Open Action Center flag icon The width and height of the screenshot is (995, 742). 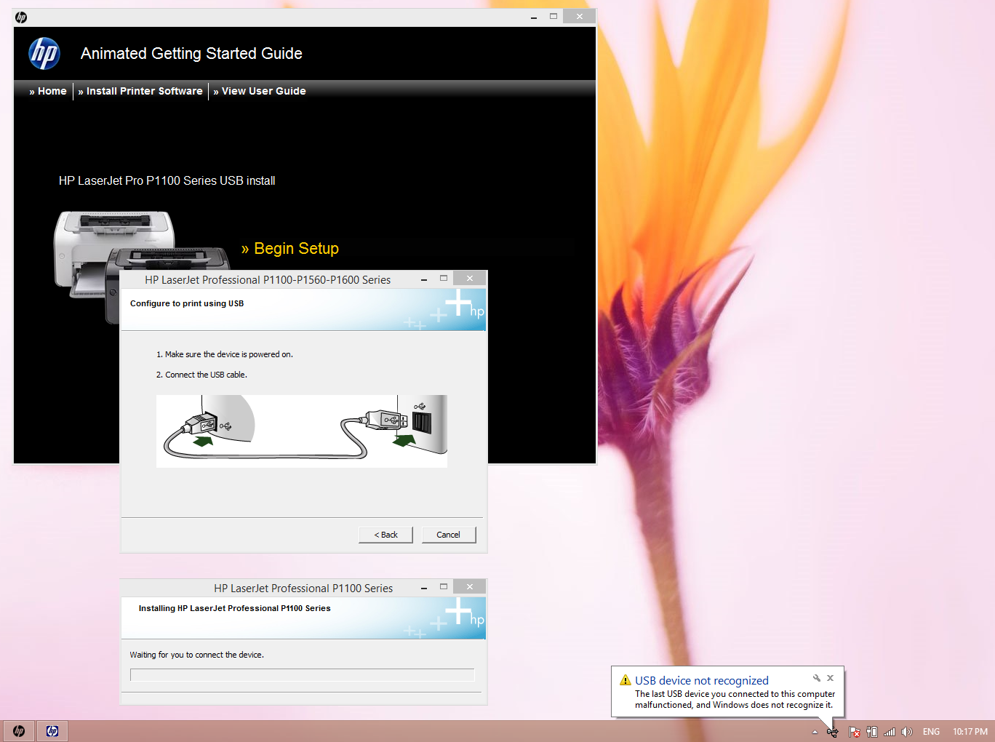[855, 732]
